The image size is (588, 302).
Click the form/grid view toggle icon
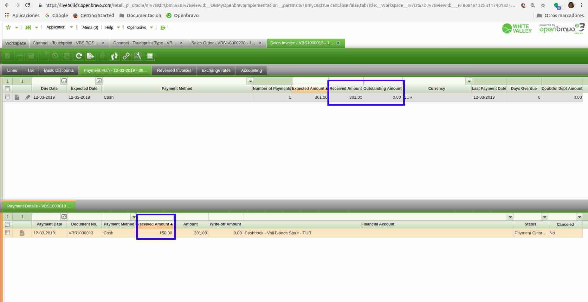click(x=150, y=56)
